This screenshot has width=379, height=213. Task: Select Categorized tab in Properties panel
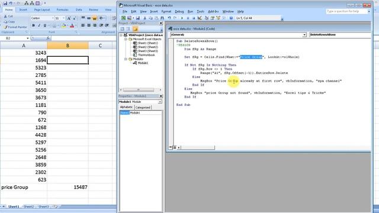point(143,108)
